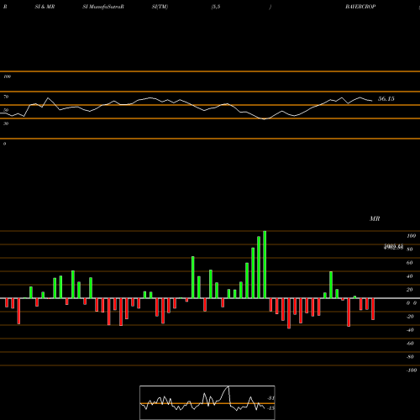
Task: Click the last red MR histogram bar
Action: (x=373, y=309)
